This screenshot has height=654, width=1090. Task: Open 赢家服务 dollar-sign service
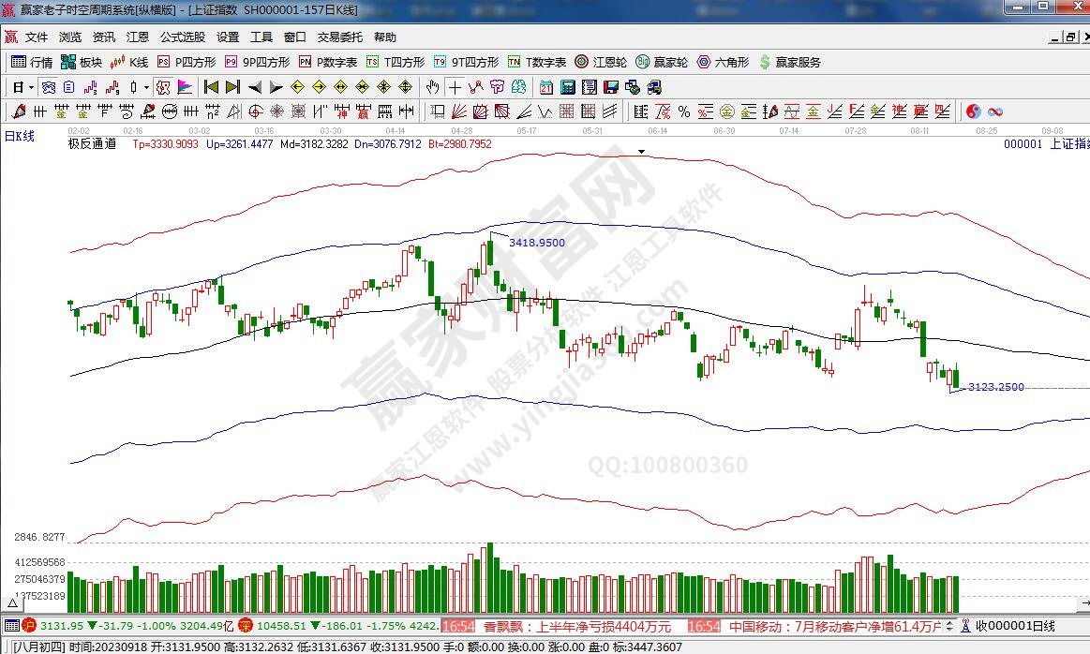(790, 63)
